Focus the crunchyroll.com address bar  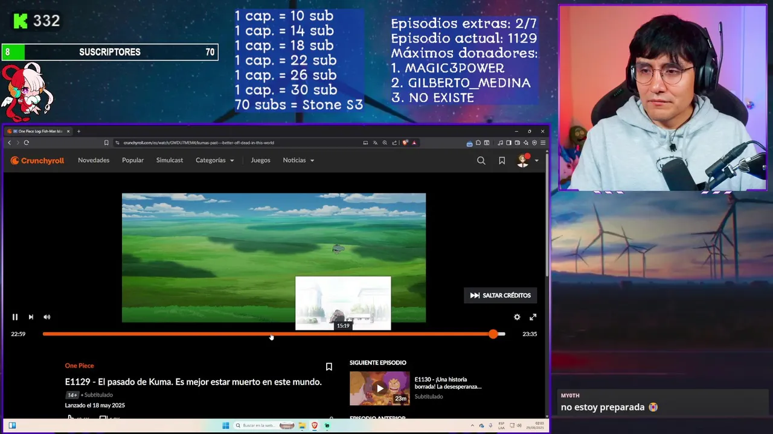[239, 143]
